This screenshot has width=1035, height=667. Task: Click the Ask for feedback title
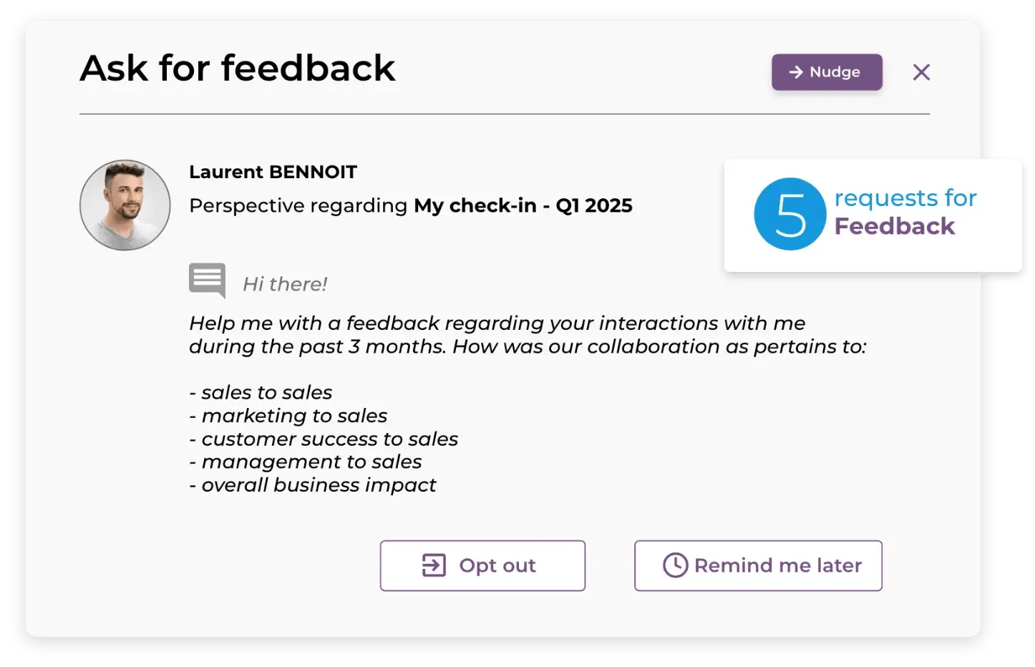click(x=238, y=68)
